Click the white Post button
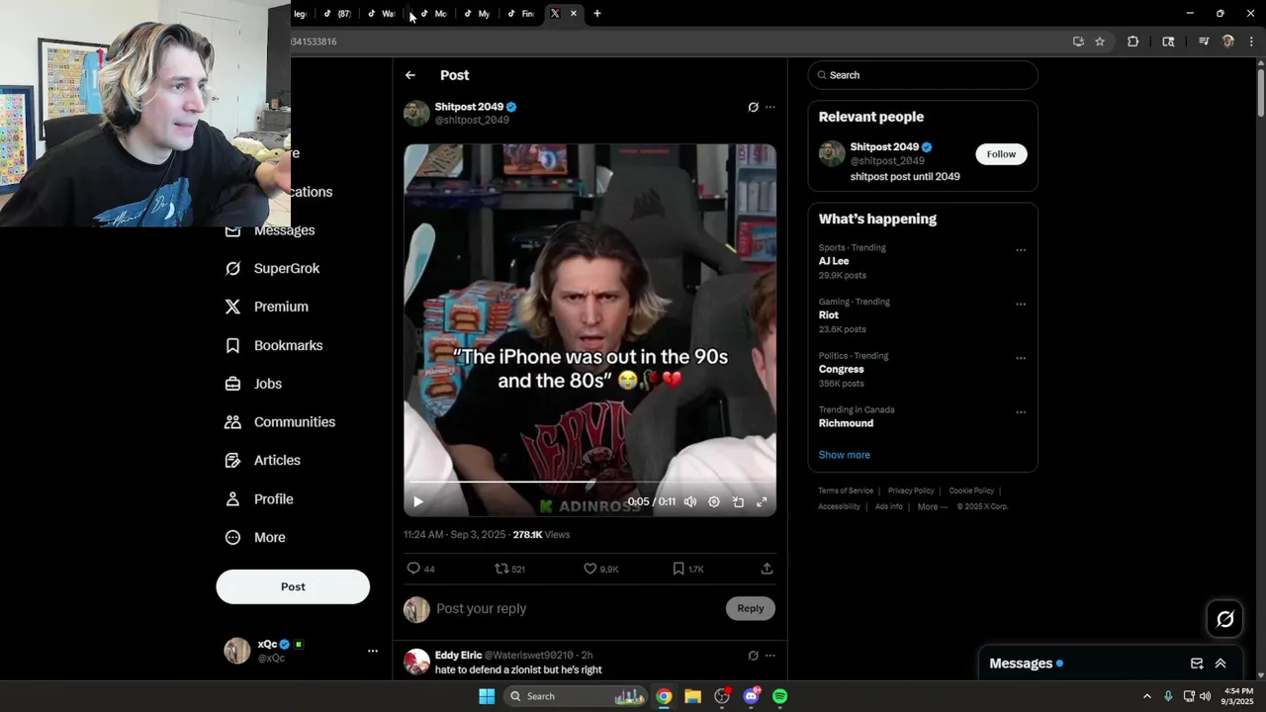Screen dimensions: 1266x712 (x=293, y=586)
